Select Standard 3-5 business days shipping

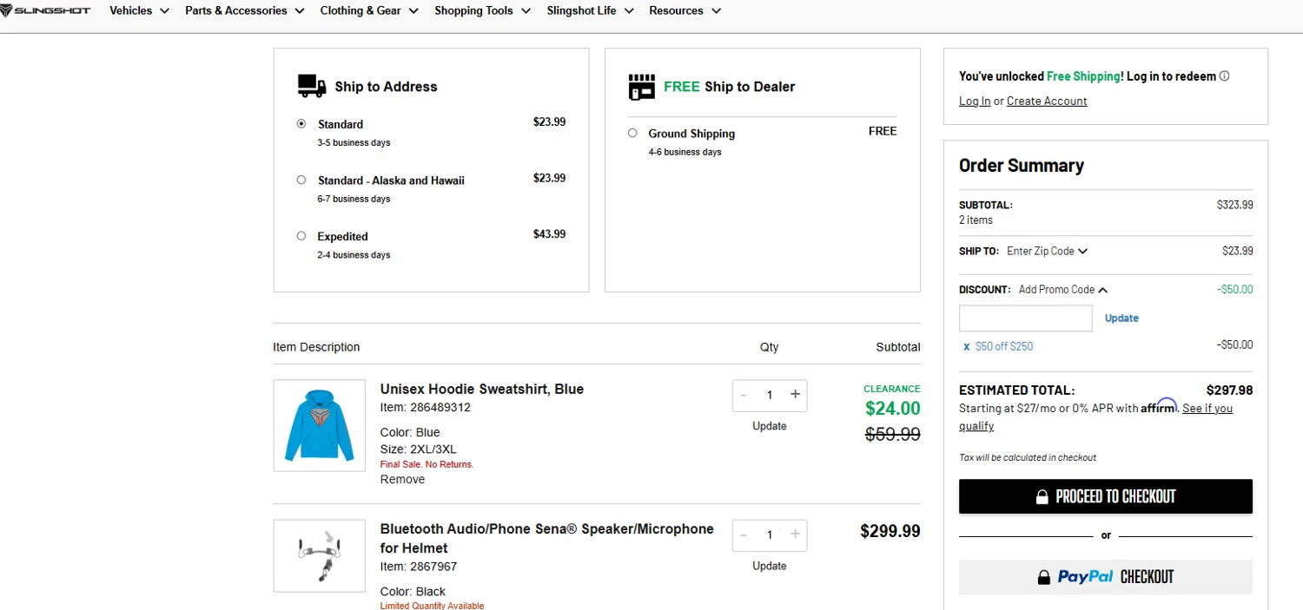pos(301,124)
